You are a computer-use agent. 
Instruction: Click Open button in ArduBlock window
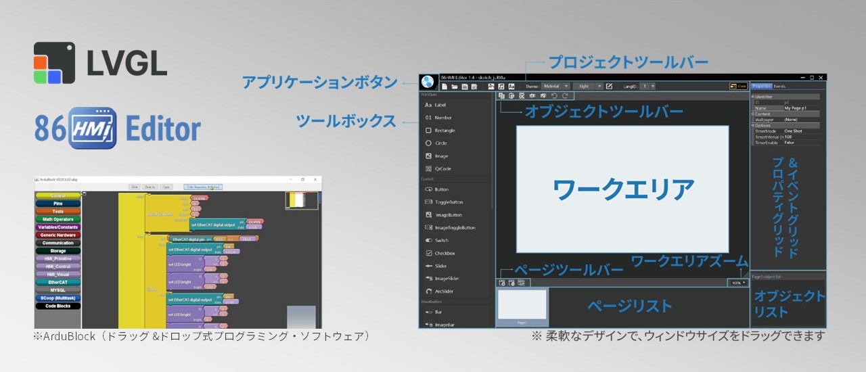tap(166, 187)
